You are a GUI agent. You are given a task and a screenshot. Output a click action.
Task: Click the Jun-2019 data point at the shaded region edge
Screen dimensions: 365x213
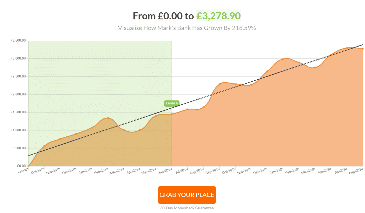pyautogui.click(x=172, y=114)
